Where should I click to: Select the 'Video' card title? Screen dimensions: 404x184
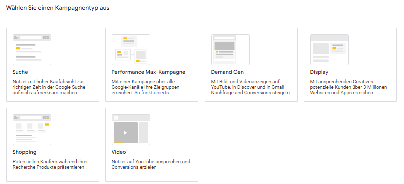click(x=119, y=152)
